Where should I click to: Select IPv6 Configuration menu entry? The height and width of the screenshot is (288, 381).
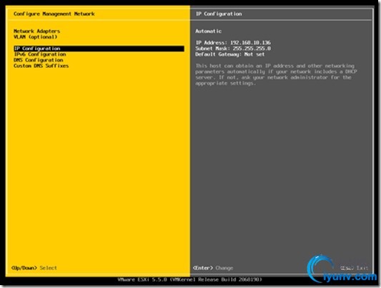coord(40,54)
